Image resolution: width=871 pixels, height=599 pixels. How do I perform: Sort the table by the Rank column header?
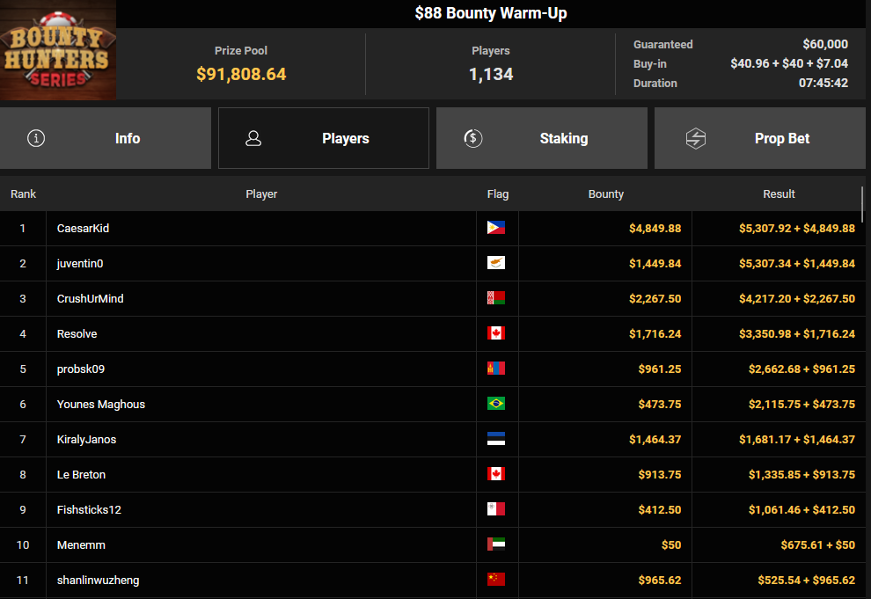point(23,194)
